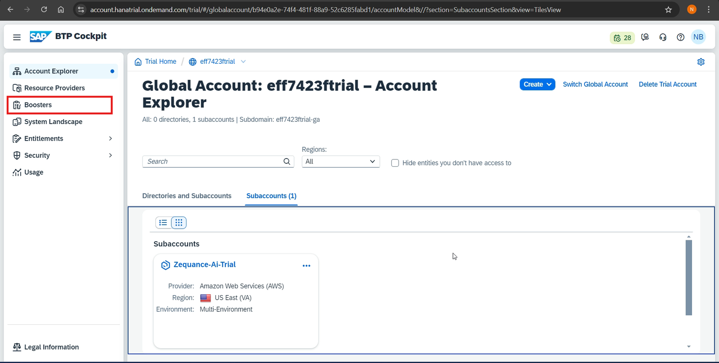Open the browser three-dot menu
The image size is (719, 363).
click(x=709, y=9)
